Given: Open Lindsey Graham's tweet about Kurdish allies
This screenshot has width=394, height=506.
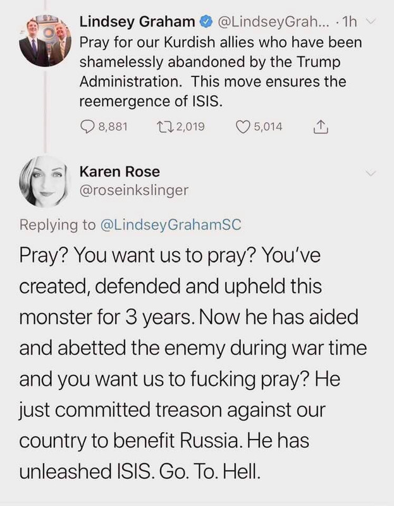Looking at the screenshot, I should tap(221, 71).
